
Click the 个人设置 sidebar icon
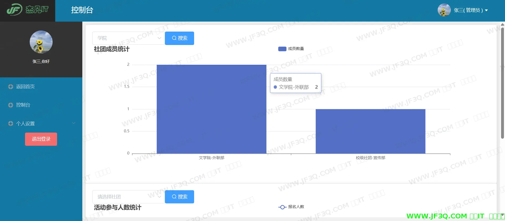[x=11, y=123]
